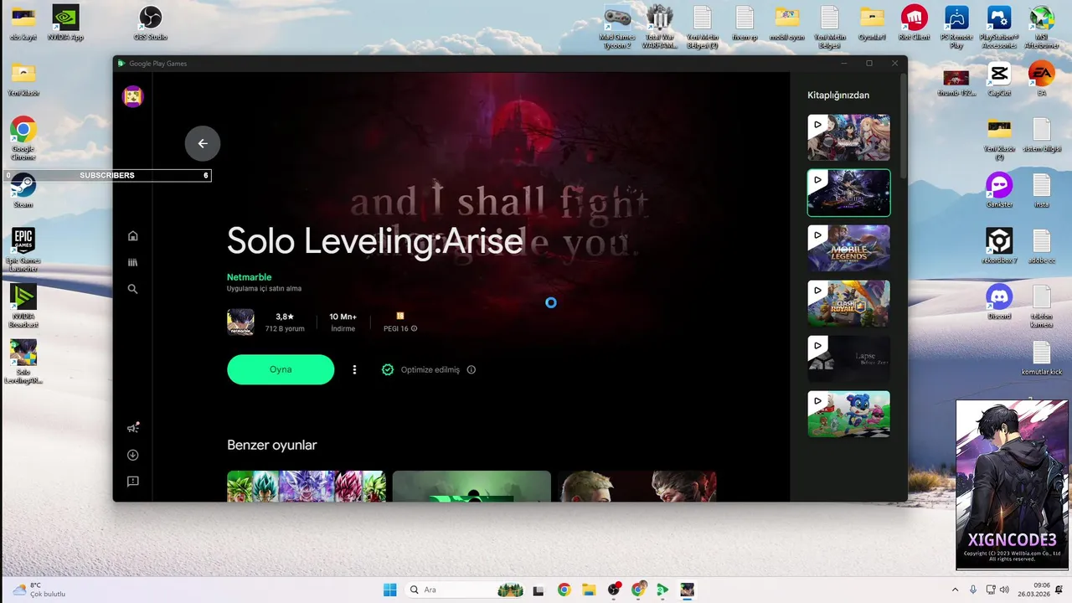Select the CapCut desktop icon
Image resolution: width=1072 pixels, height=603 pixels.
coord(999,80)
